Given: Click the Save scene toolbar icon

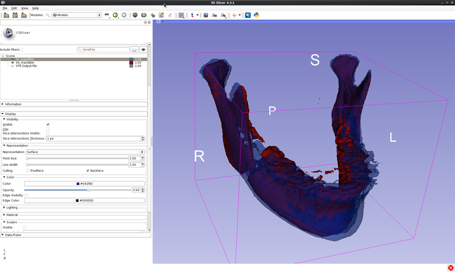Looking at the screenshot, I should tap(24, 15).
